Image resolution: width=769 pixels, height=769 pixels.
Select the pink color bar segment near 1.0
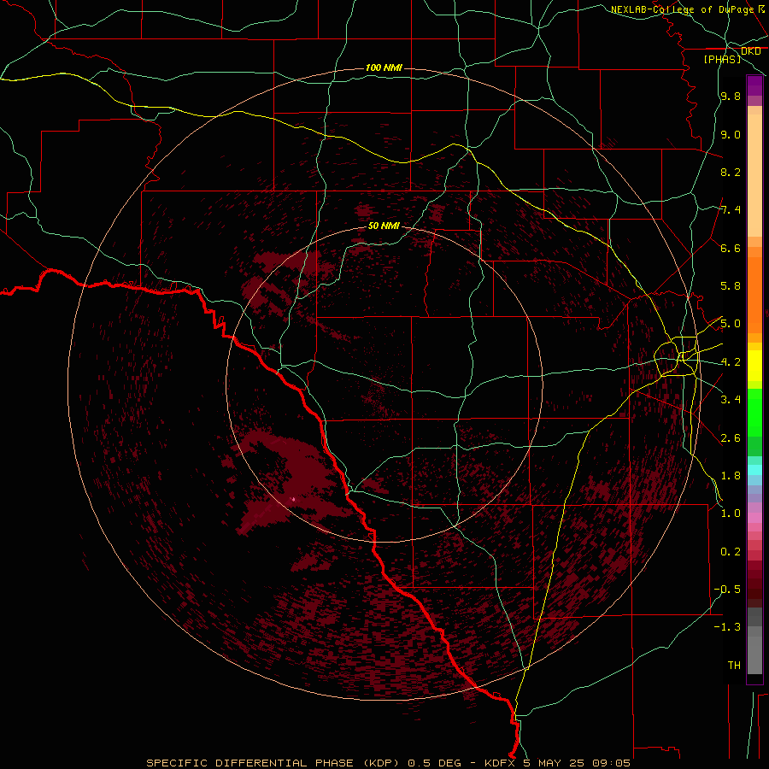(x=754, y=518)
